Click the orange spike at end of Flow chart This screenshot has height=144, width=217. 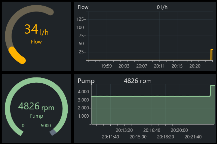(x=212, y=54)
